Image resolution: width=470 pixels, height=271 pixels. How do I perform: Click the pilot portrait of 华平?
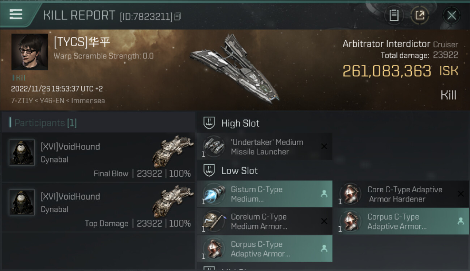pos(30,52)
